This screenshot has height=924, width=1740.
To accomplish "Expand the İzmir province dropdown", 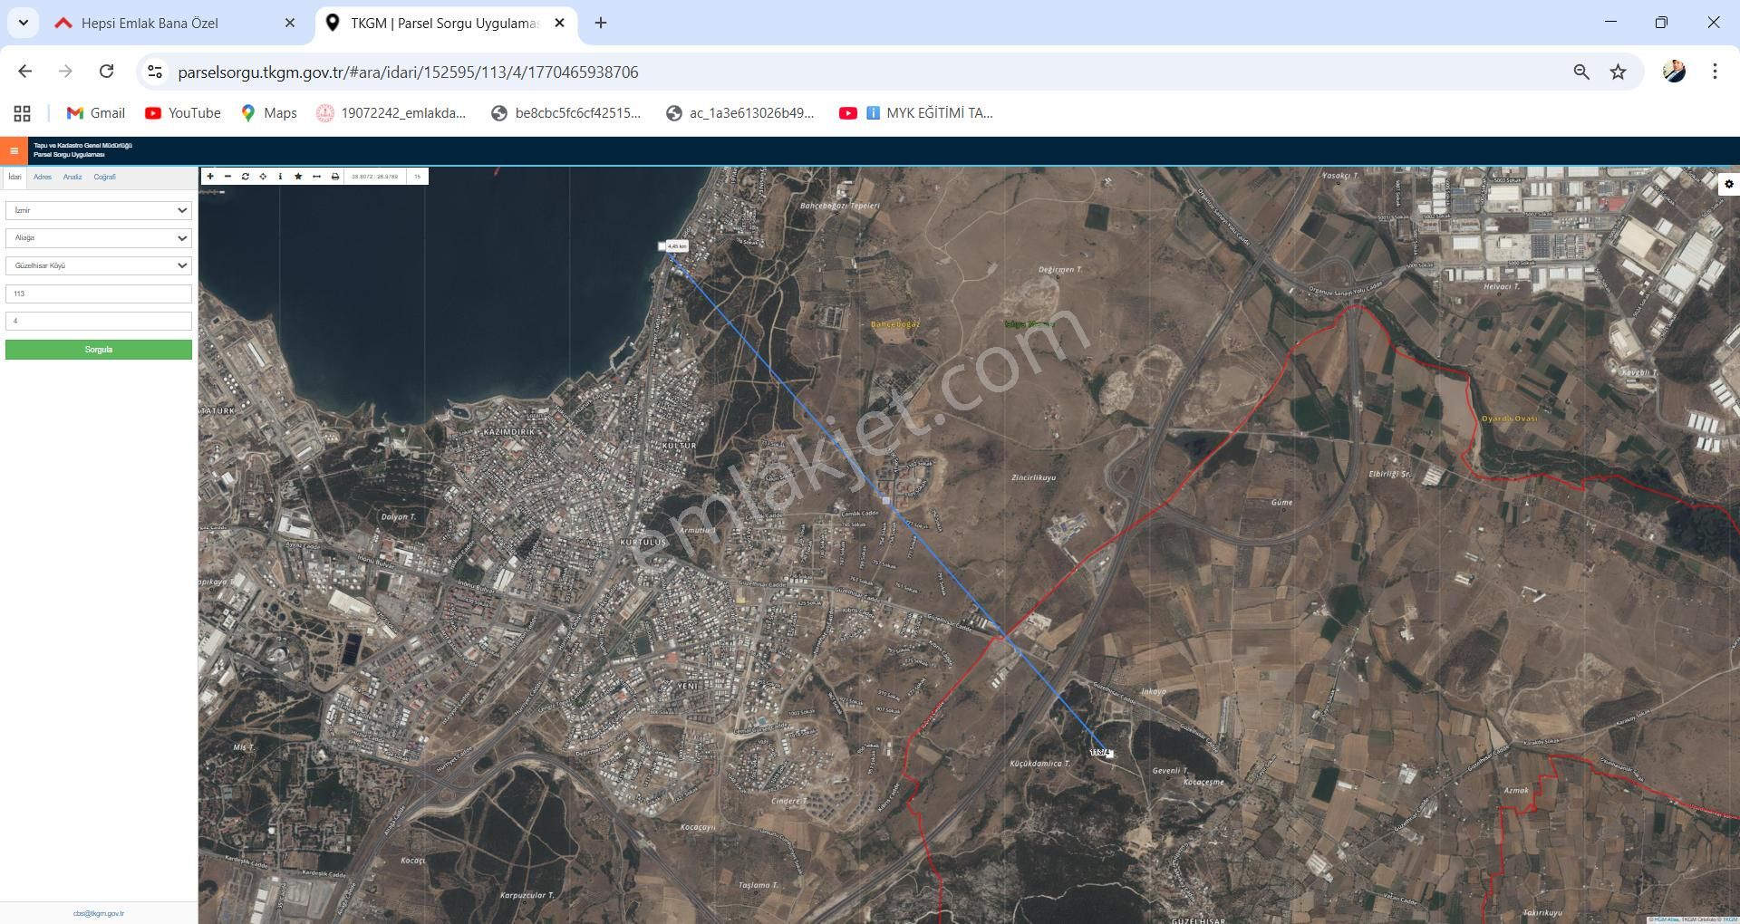I will click(x=98, y=210).
